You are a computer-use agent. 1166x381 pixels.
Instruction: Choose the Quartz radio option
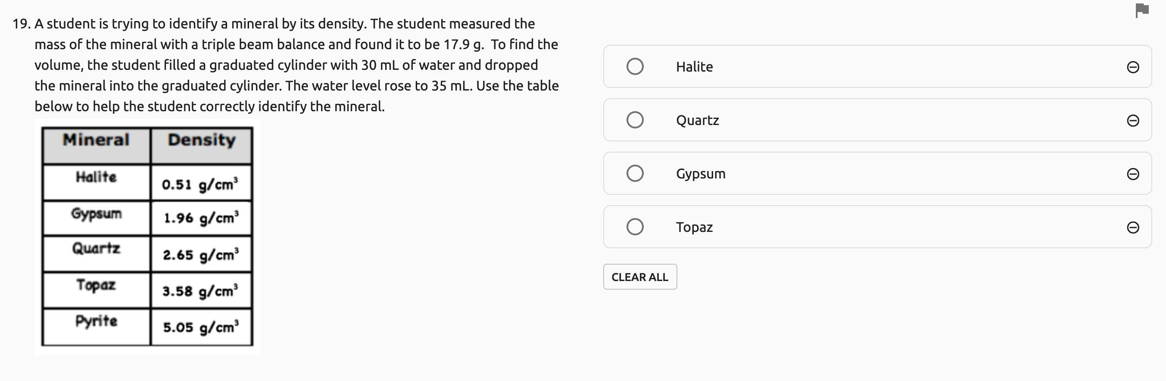tap(635, 120)
